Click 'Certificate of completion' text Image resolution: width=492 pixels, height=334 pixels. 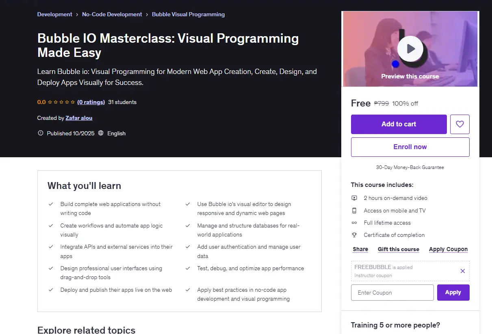pos(394,235)
